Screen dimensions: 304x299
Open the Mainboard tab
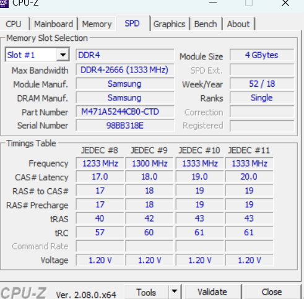tap(53, 24)
